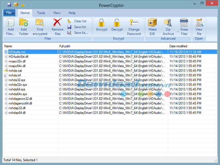Click the Decrypt open padlock icon
The width and height of the screenshot is (220, 165).
(x=117, y=23)
